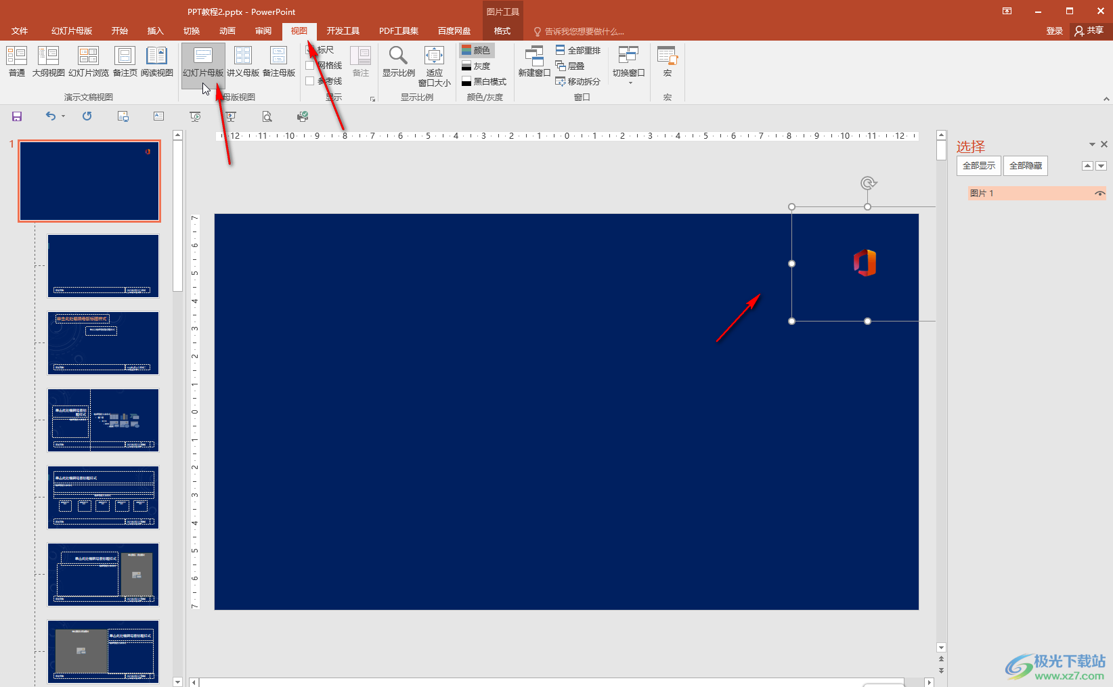Click the Save icon in quick toolbar

17,116
